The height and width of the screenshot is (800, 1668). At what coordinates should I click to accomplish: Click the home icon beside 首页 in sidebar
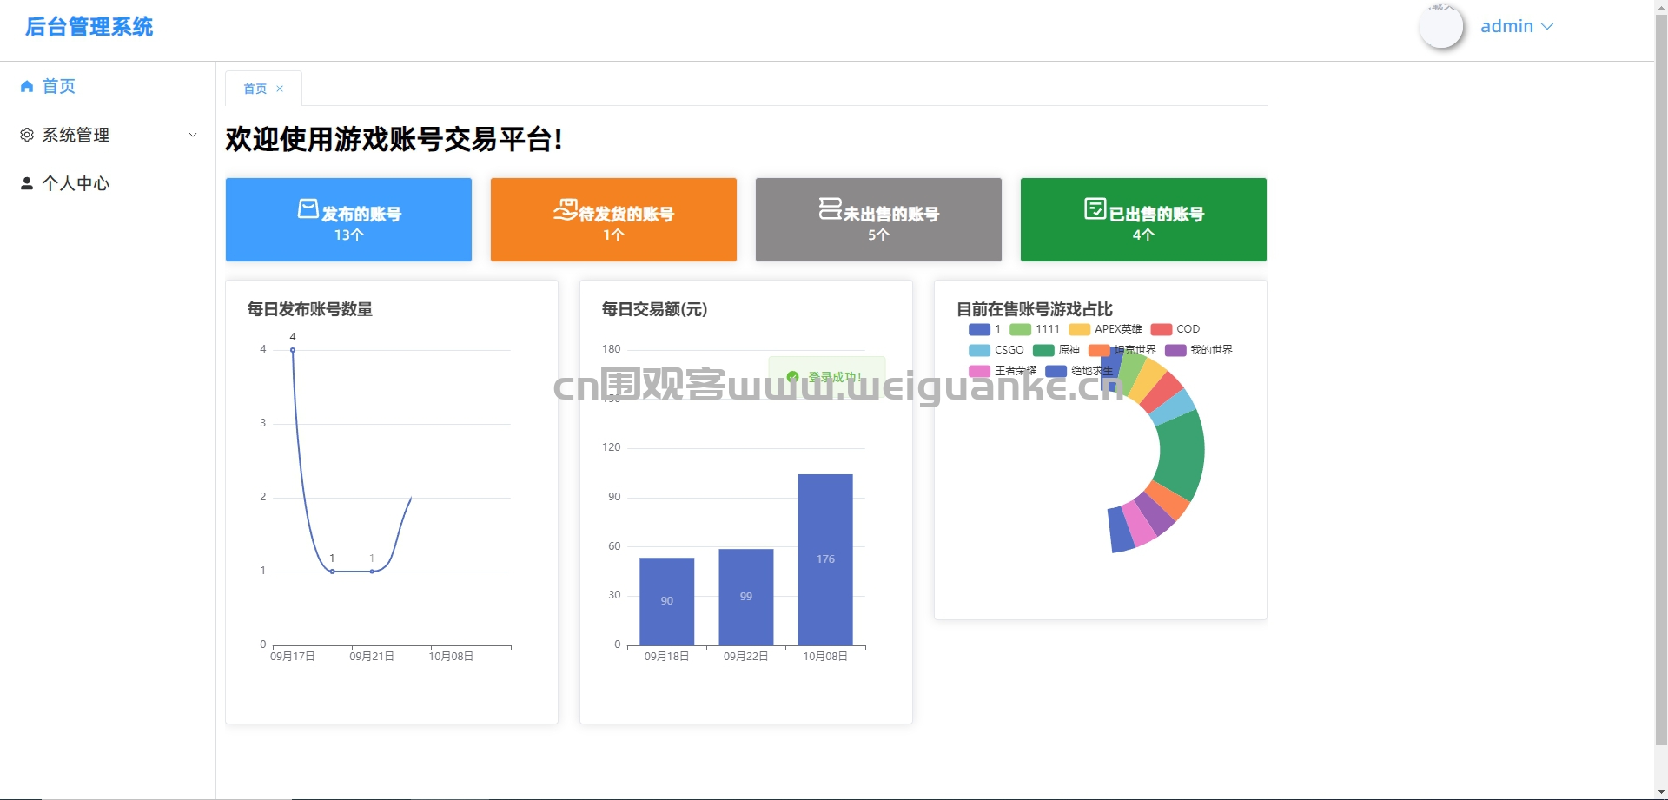coord(27,86)
